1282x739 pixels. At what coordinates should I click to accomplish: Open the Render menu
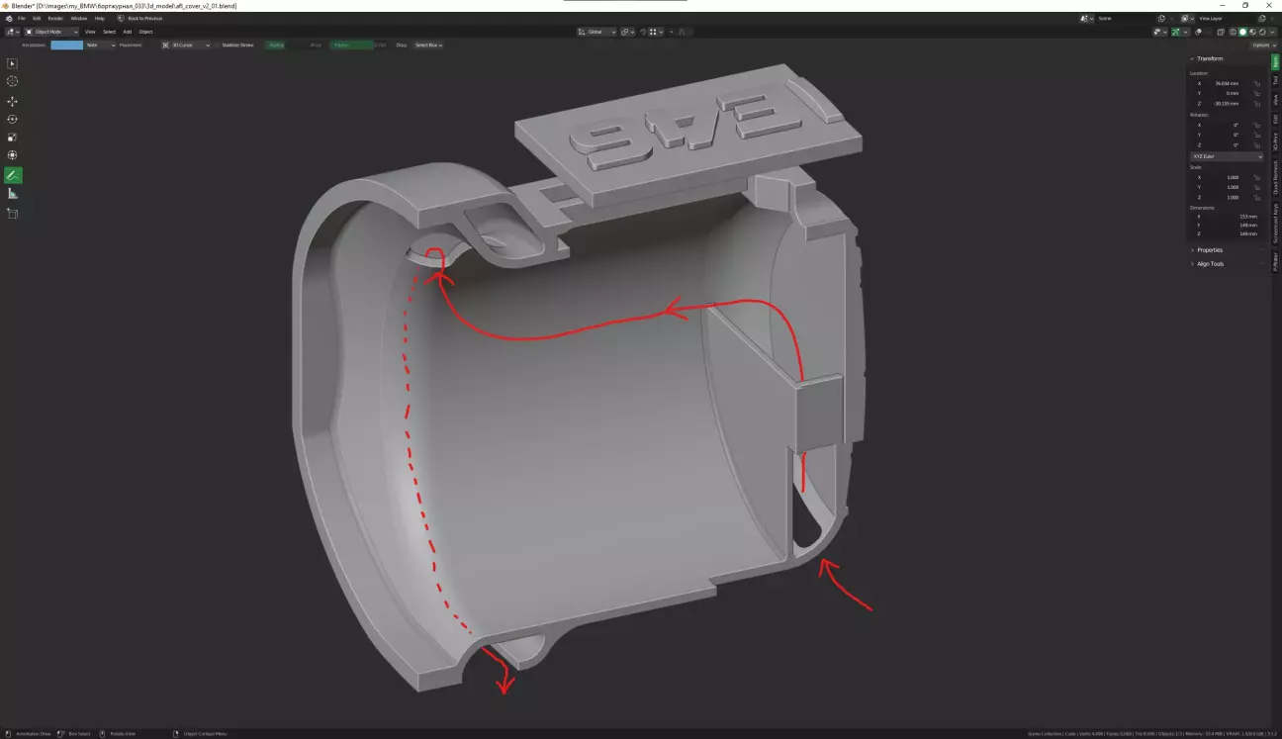[x=55, y=18]
